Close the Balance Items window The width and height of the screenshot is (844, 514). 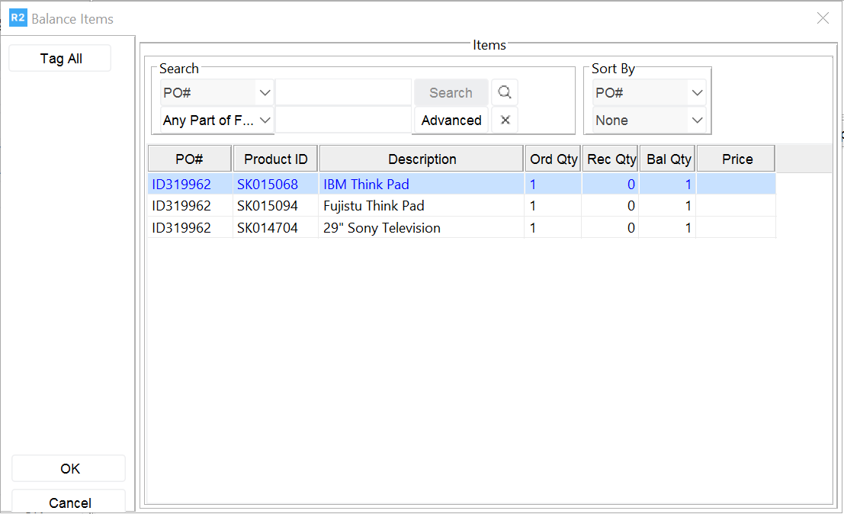coord(823,18)
